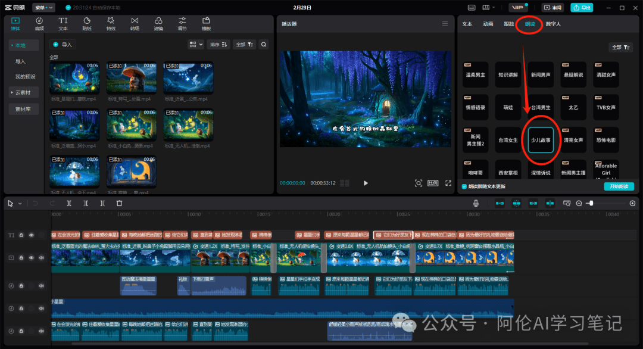Click the 00:10 mark on timeline ruler
This screenshot has width=643, height=349.
point(194,214)
